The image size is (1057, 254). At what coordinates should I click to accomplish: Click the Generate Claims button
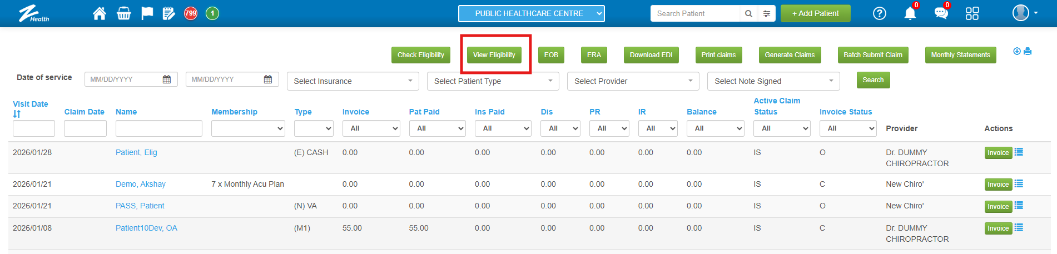(789, 55)
